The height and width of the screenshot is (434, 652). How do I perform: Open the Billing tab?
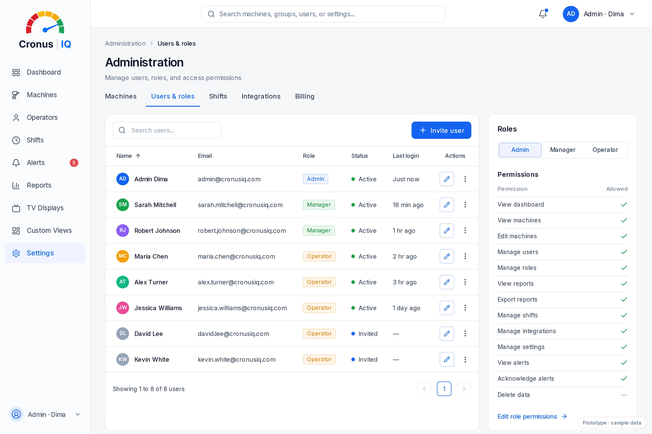(305, 96)
